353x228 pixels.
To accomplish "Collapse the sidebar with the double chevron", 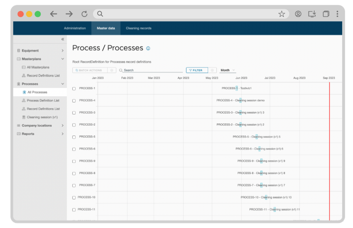I will pos(63,39).
